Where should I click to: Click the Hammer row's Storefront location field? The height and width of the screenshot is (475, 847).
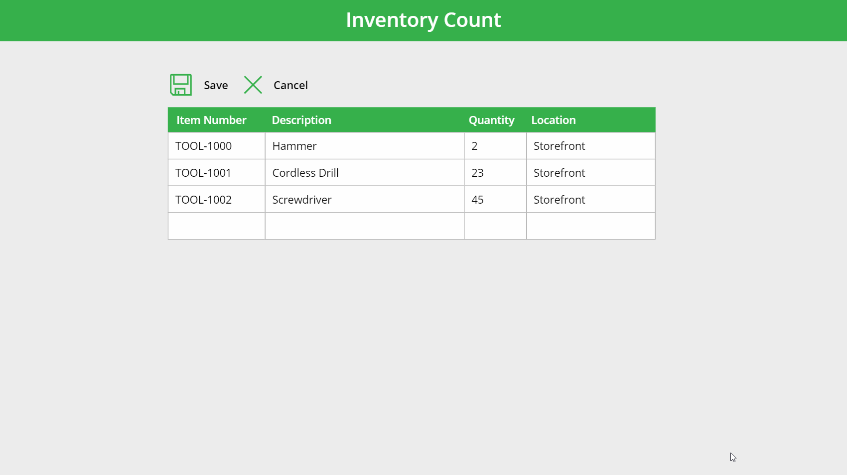[x=590, y=146]
